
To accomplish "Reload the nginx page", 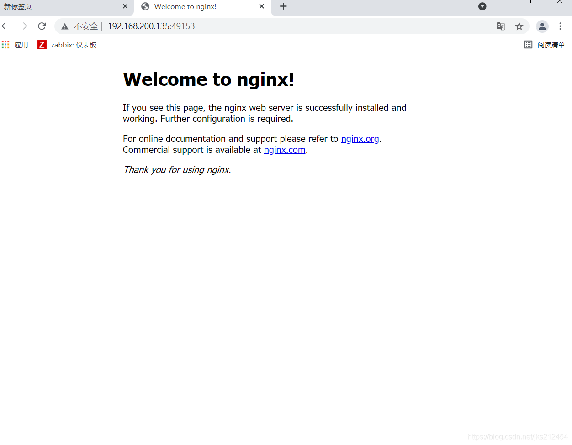I will [42, 26].
